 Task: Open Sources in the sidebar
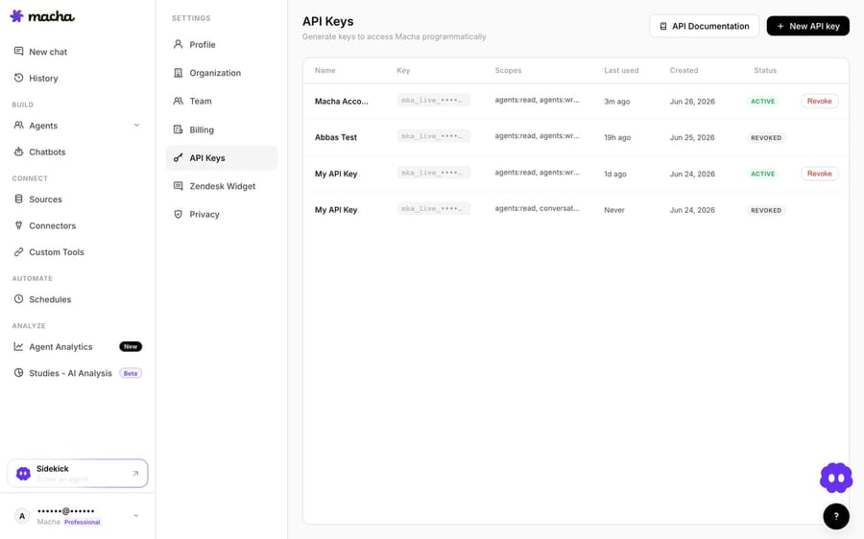77,199
